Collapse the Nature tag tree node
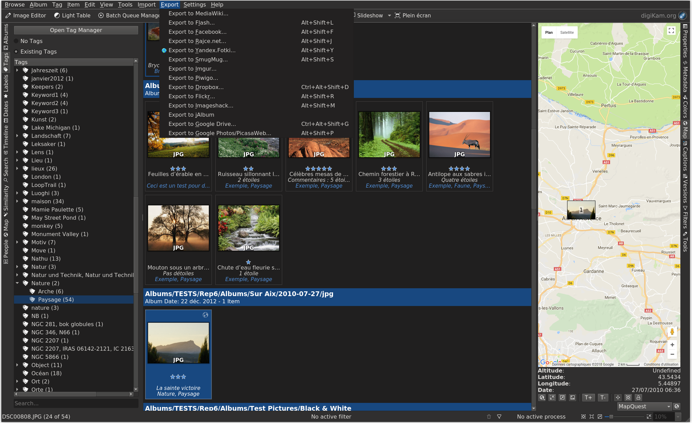Screen dimensions: 692x423 click(x=17, y=283)
